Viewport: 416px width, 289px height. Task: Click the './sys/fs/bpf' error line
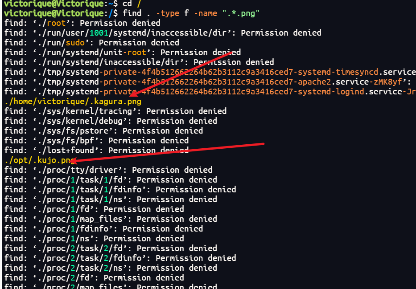pos(97,140)
